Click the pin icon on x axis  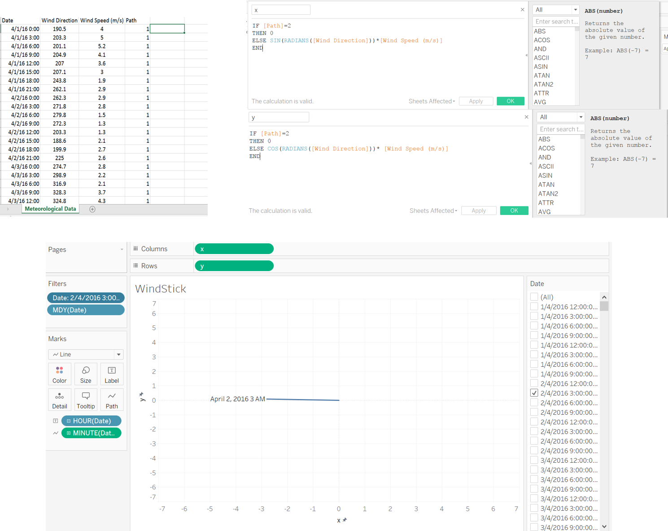point(345,520)
